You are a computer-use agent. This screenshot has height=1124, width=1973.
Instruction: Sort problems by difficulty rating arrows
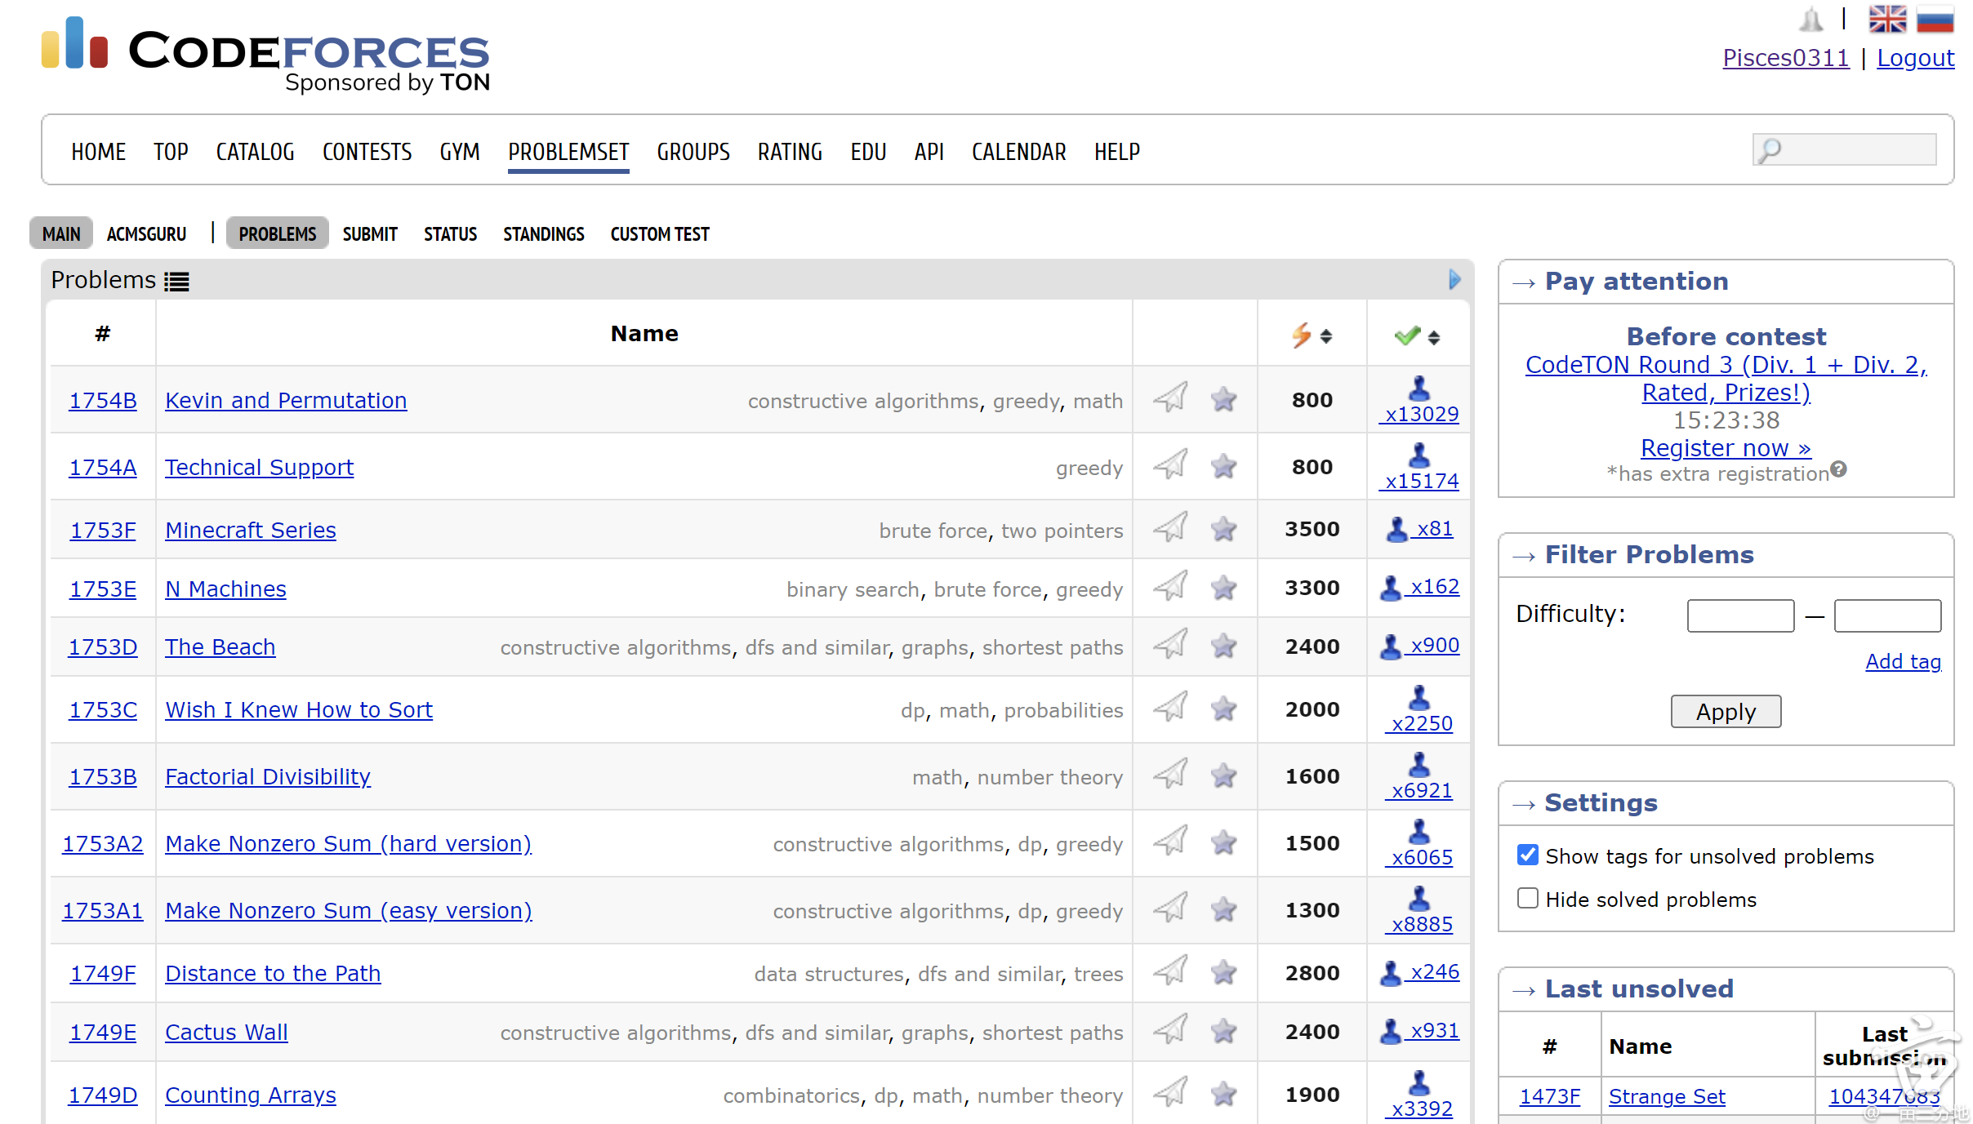coord(1326,336)
